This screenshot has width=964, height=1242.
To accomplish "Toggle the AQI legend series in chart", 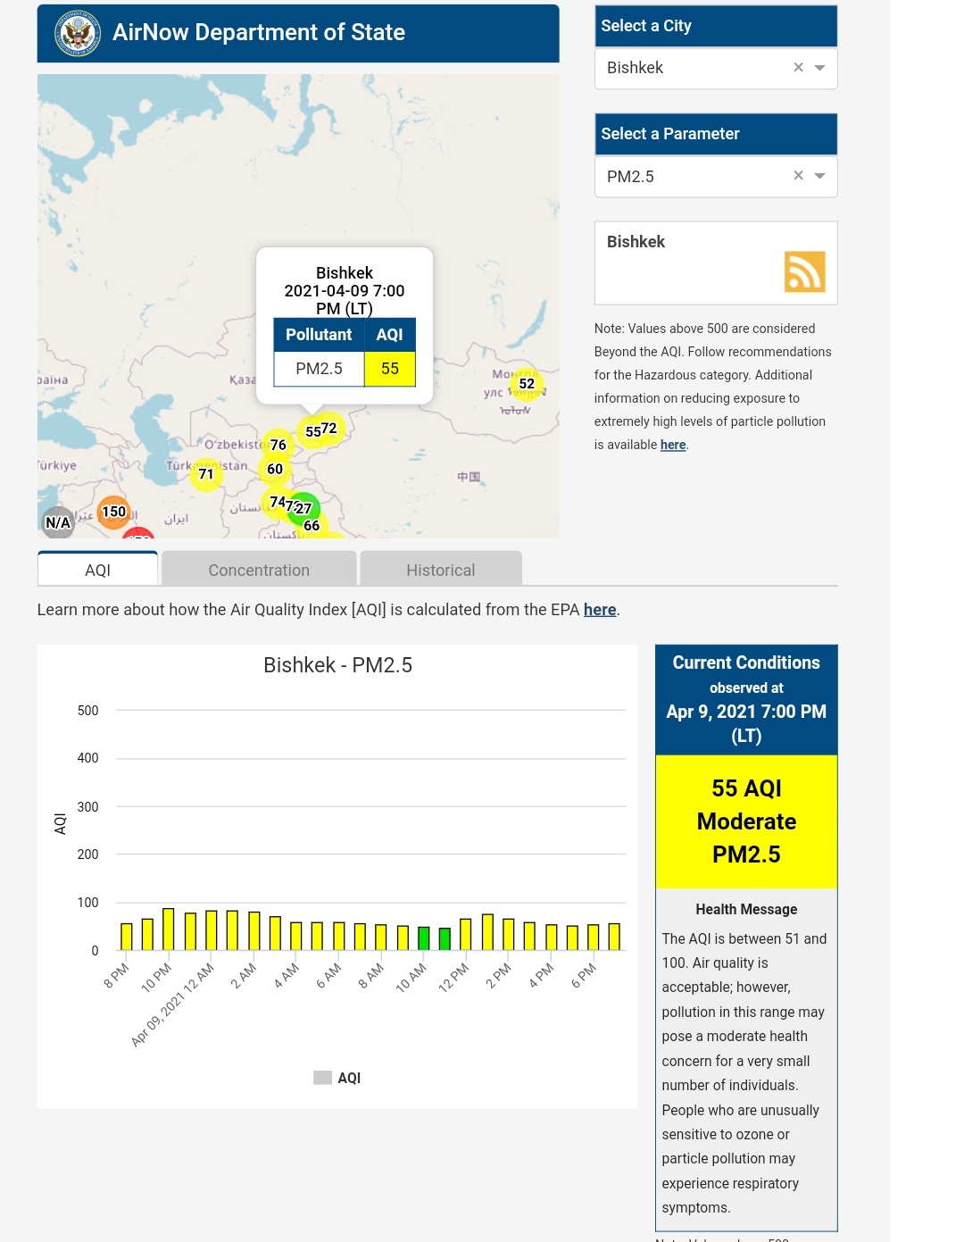I will (337, 1078).
